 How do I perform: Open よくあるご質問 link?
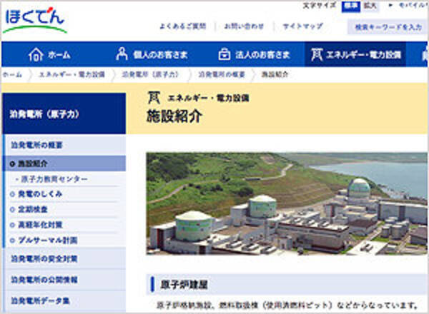pos(182,26)
